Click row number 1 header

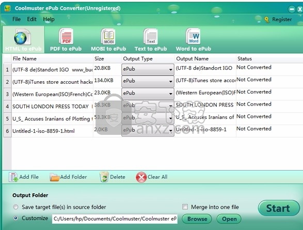pos(7,70)
